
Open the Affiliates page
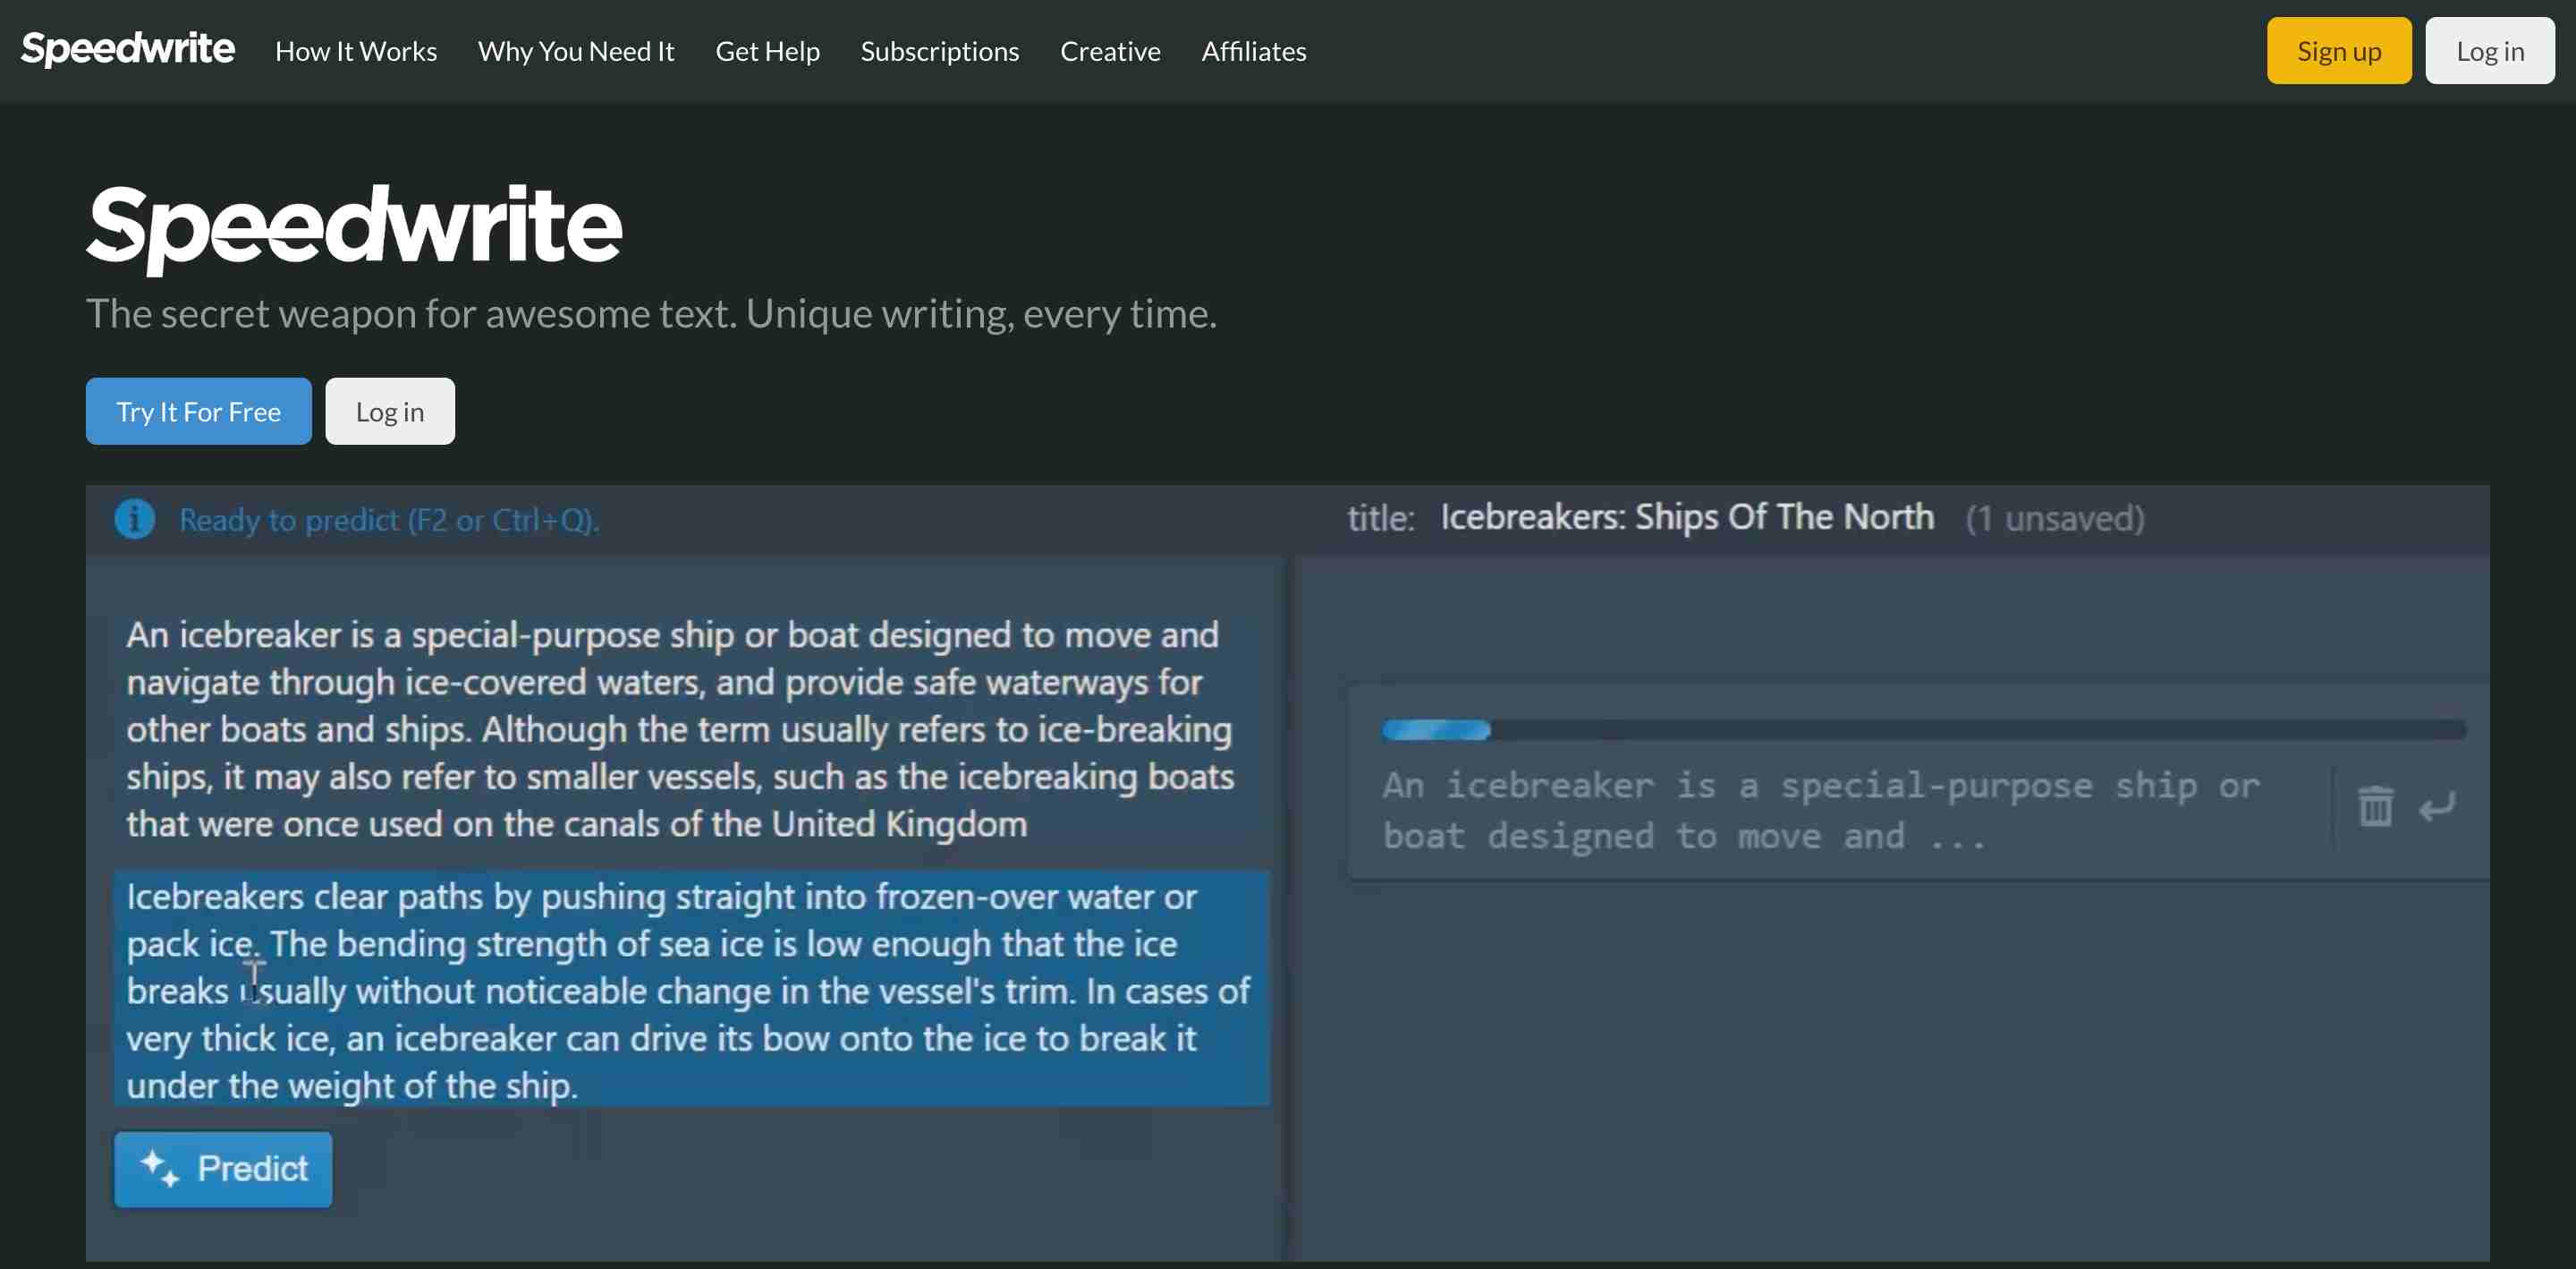pos(1253,51)
